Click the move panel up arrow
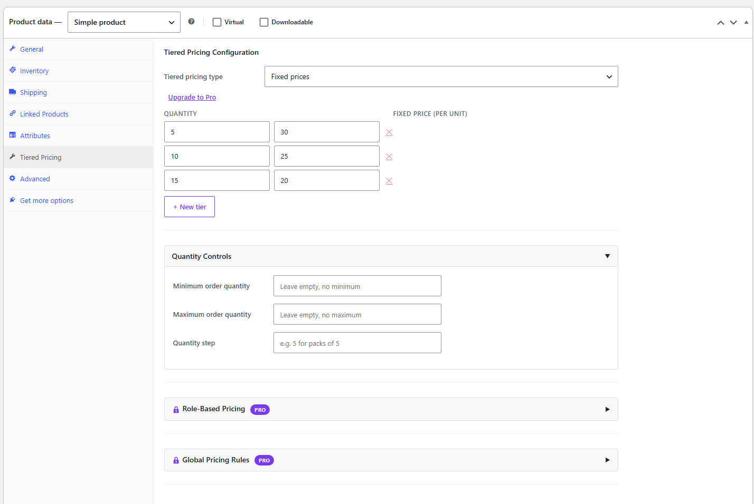The width and height of the screenshot is (754, 504). click(721, 23)
